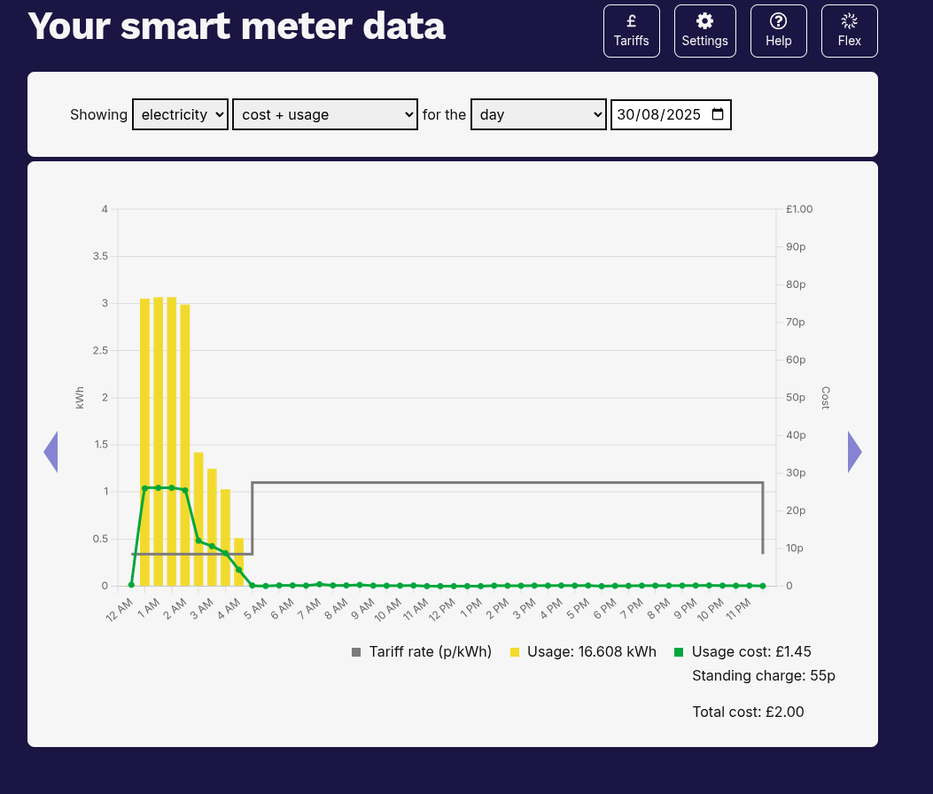Expand the day period dropdown
Image resolution: width=933 pixels, height=794 pixels.
coord(538,114)
